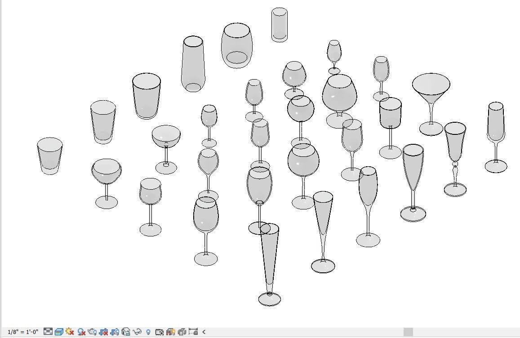Open the Detail Level options
The image size is (520, 338).
coord(48,331)
